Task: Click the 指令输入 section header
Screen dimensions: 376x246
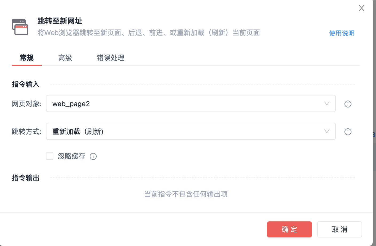Action: point(26,84)
